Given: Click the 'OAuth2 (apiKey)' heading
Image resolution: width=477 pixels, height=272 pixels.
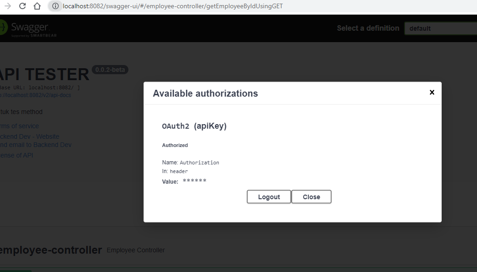Looking at the screenshot, I should pyautogui.click(x=194, y=126).
